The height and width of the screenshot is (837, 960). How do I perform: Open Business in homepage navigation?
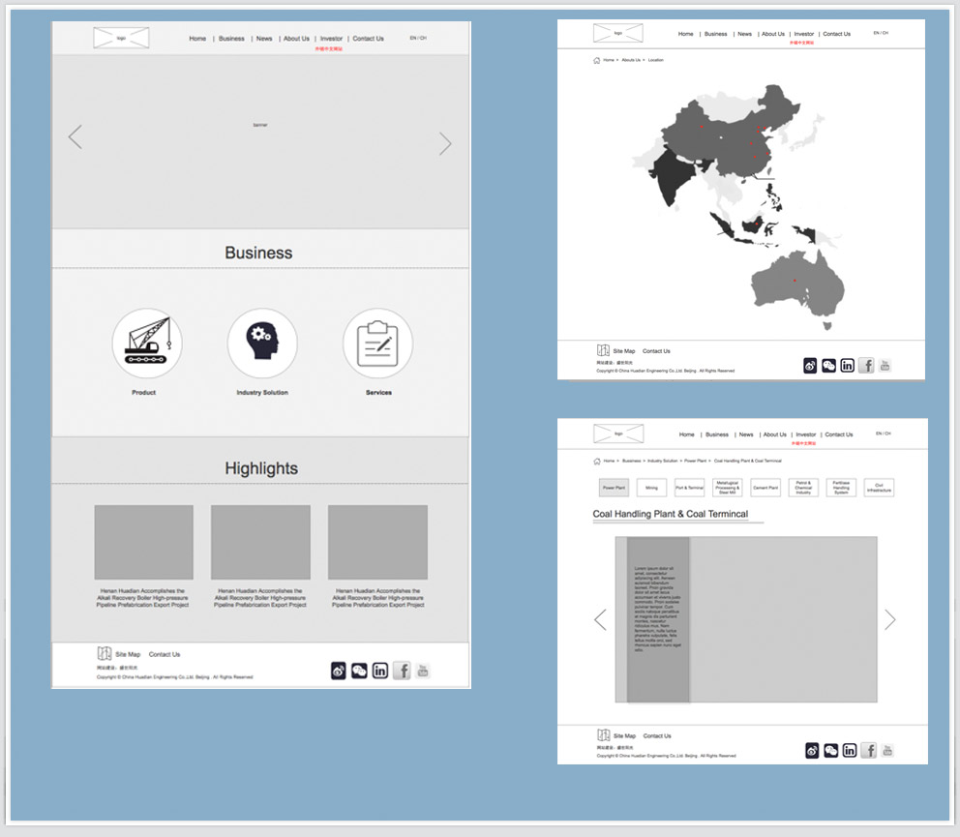point(231,39)
